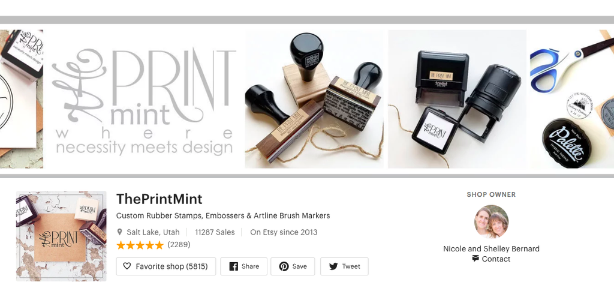Tweet about this shop
The height and width of the screenshot is (291, 614).
[344, 266]
